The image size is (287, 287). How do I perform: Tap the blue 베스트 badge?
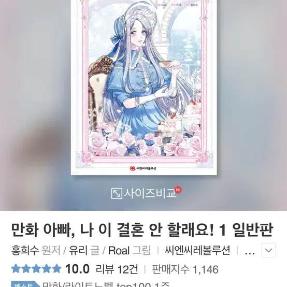click(25, 284)
